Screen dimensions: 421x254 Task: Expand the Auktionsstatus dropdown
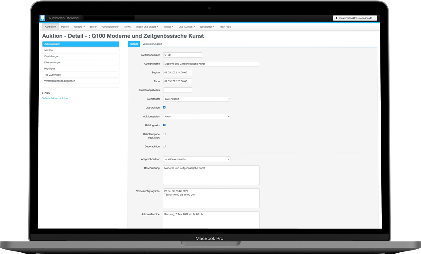point(197,117)
